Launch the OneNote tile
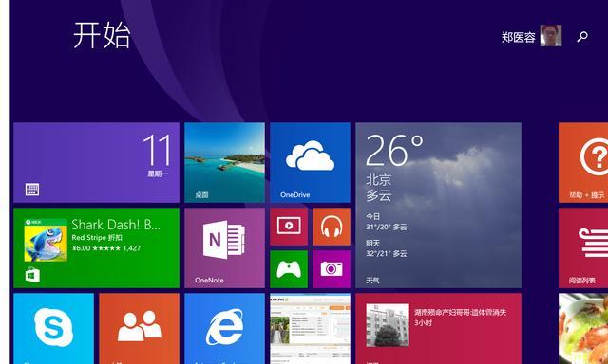 pyautogui.click(x=224, y=248)
